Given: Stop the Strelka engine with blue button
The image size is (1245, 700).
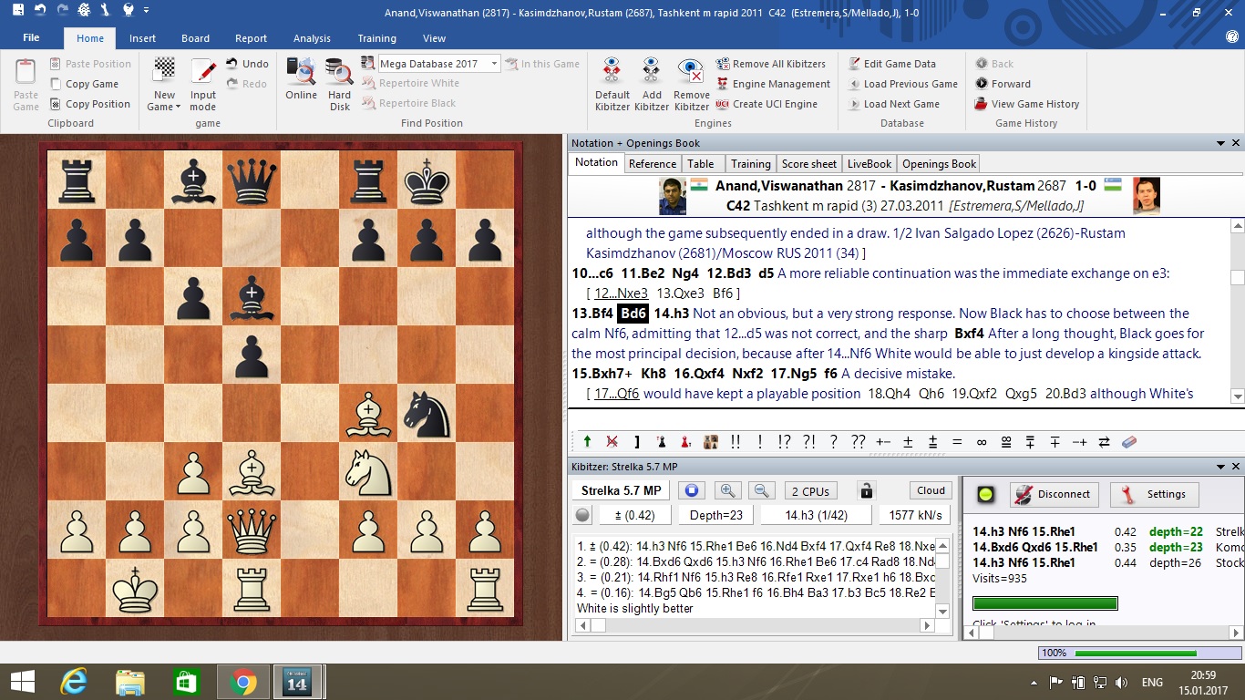Looking at the screenshot, I should click(692, 490).
